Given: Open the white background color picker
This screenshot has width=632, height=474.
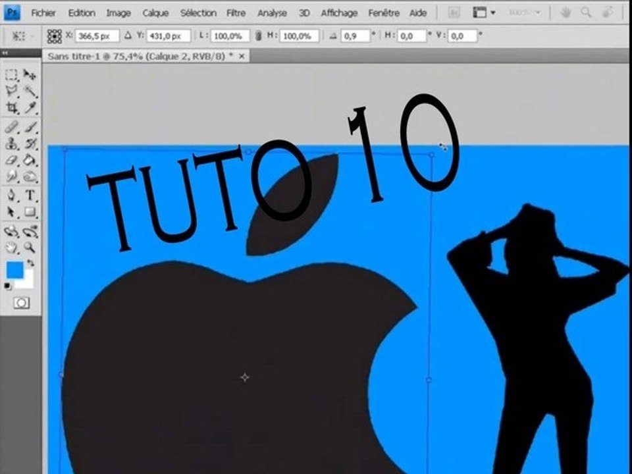Looking at the screenshot, I should tap(27, 282).
